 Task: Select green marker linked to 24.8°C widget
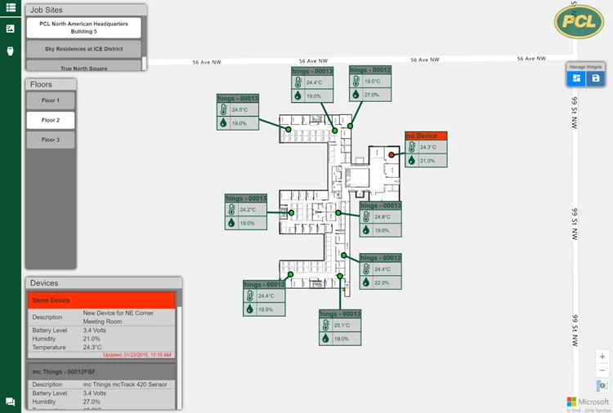pos(338,213)
